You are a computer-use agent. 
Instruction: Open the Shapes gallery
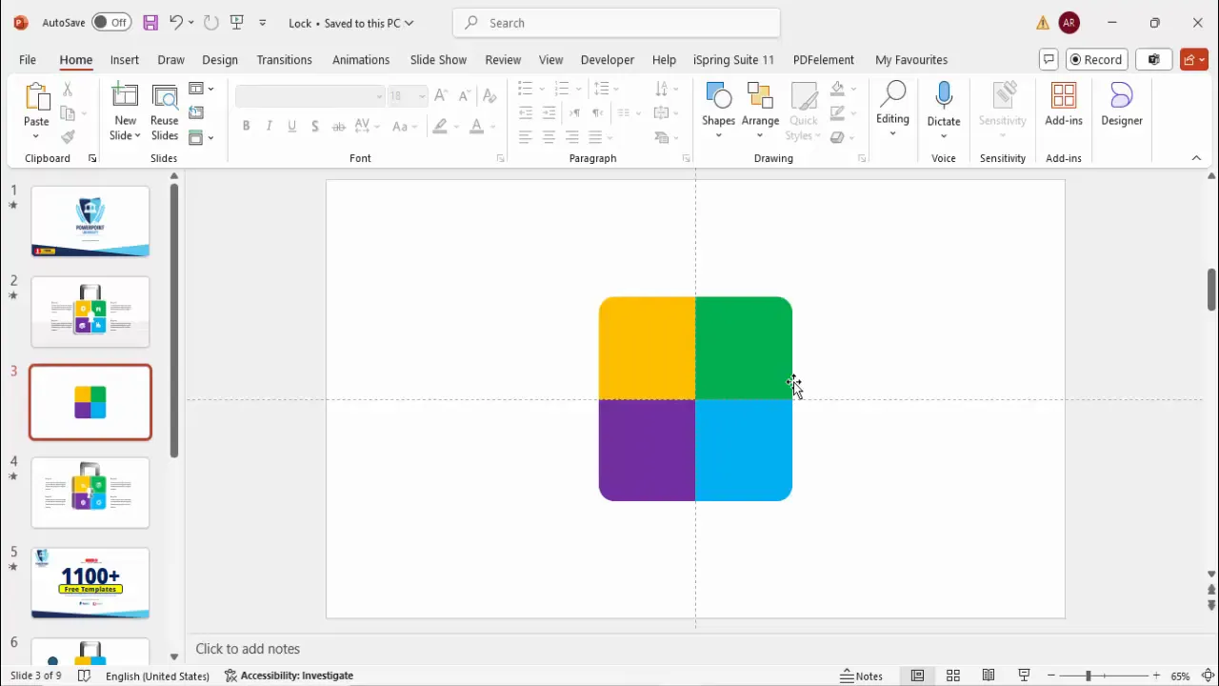click(x=719, y=110)
